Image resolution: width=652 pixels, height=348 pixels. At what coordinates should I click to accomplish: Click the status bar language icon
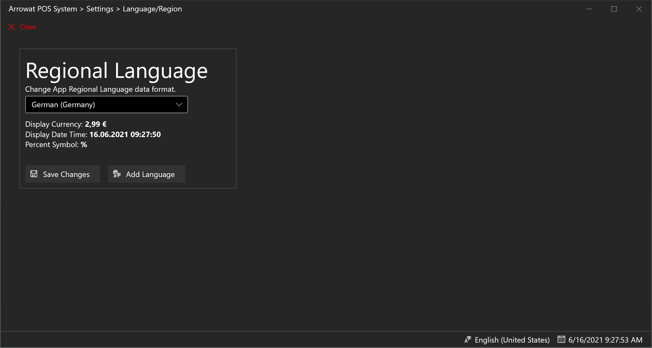tap(468, 340)
